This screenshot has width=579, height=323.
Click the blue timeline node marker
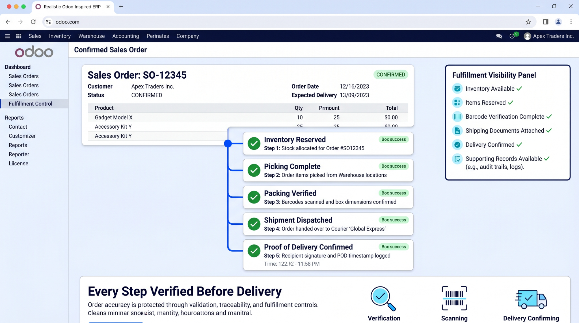(x=228, y=144)
